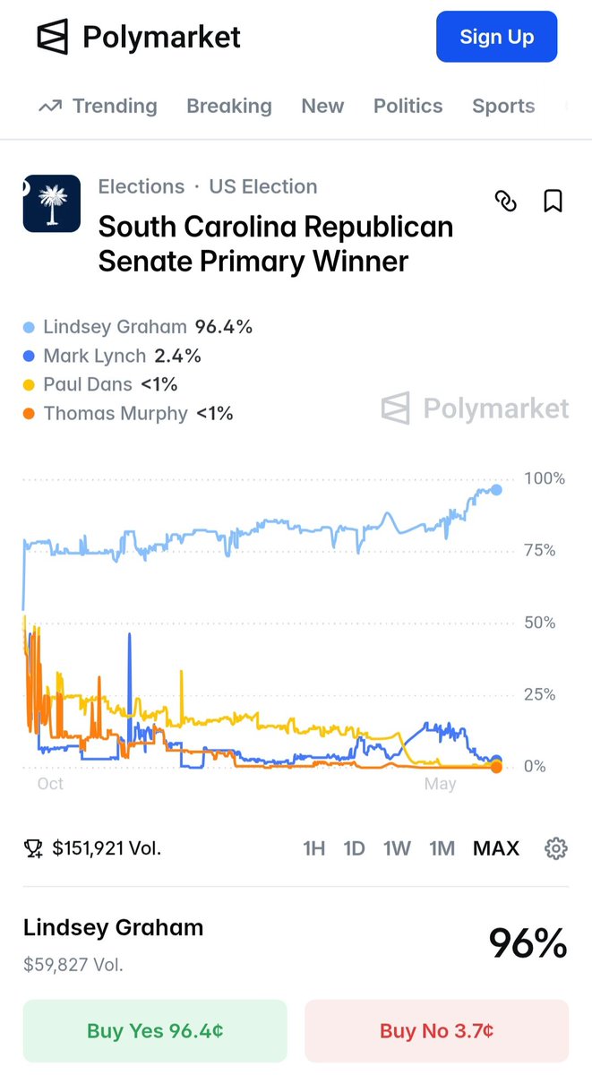The height and width of the screenshot is (1075, 592).
Task: Select the MAX chart range
Action: pos(496,848)
